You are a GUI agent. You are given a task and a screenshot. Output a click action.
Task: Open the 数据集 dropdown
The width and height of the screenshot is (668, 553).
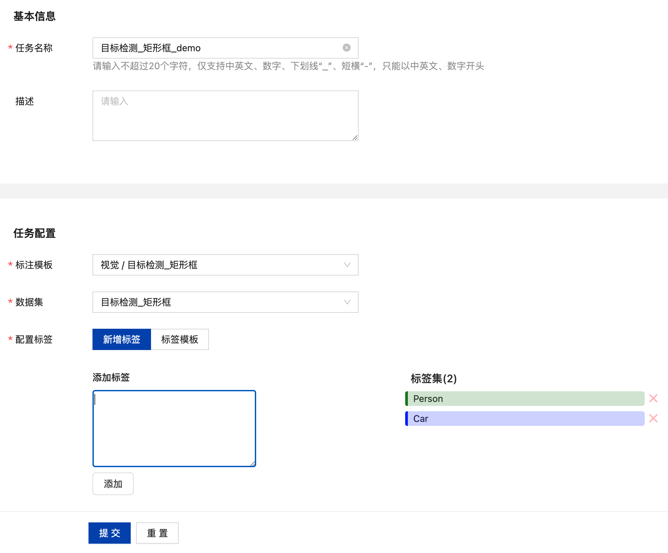click(225, 302)
